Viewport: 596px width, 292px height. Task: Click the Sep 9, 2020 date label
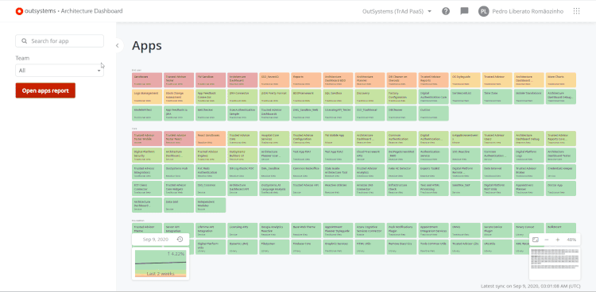155,239
